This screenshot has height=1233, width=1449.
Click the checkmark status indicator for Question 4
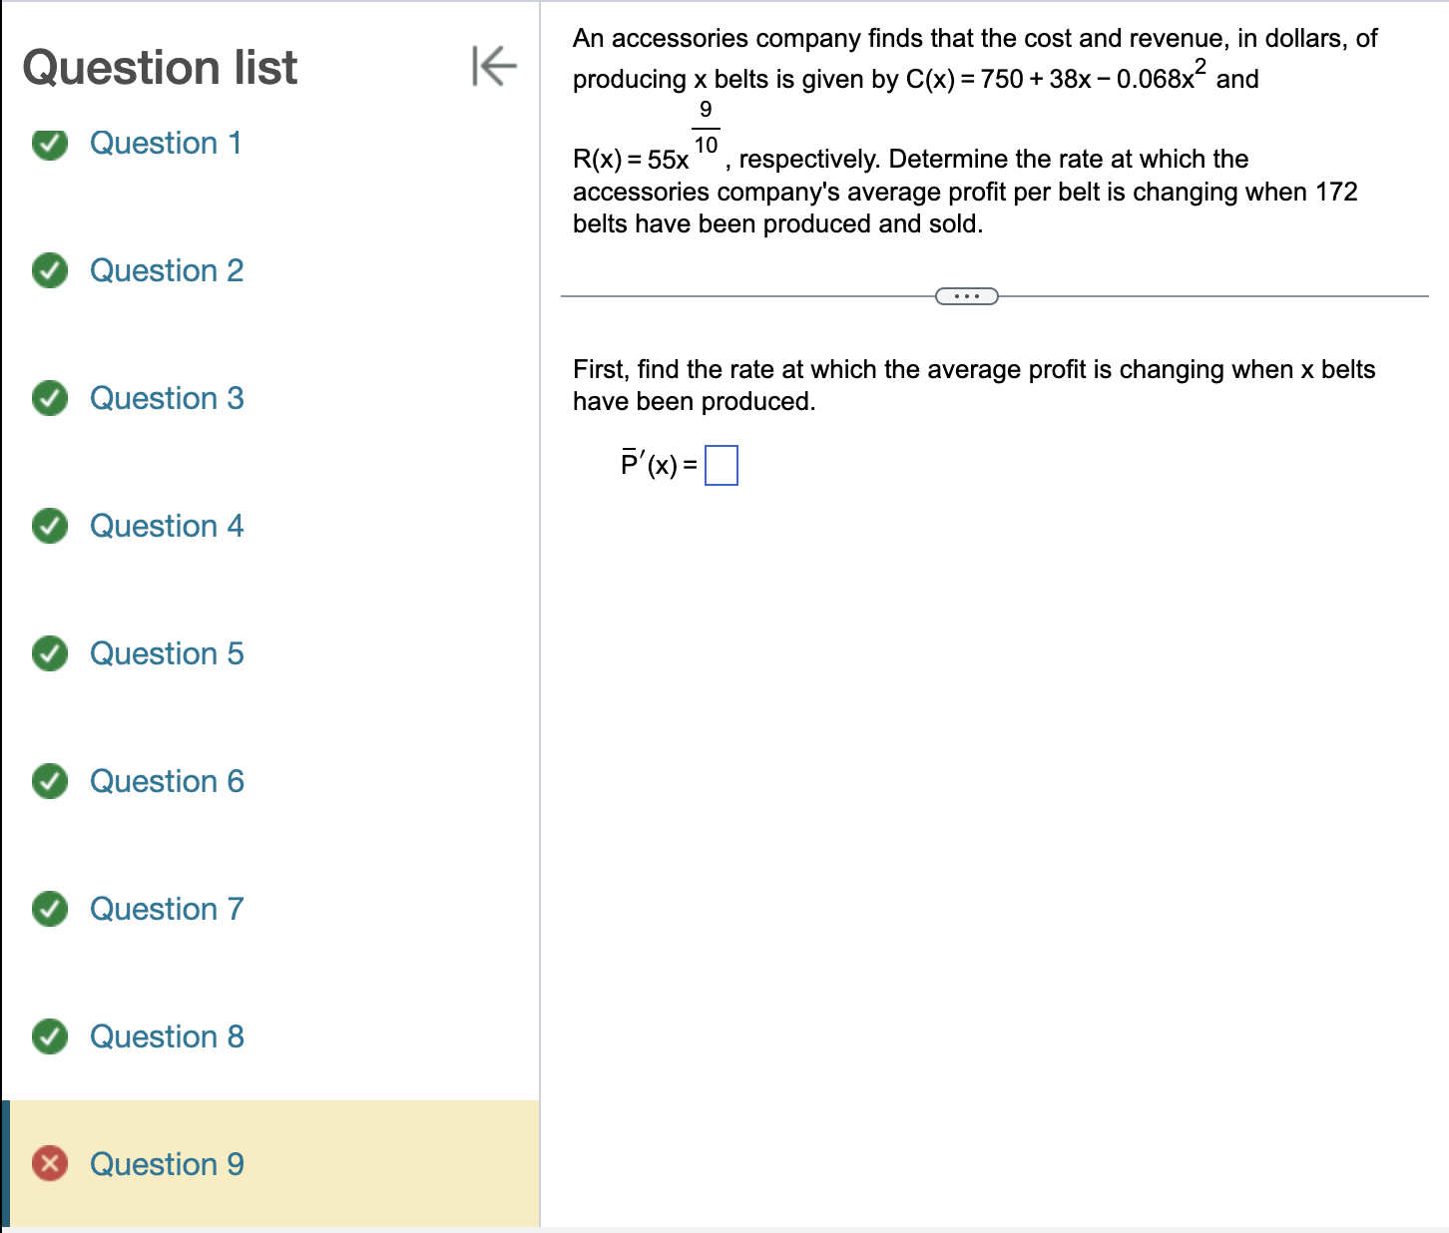pos(49,527)
